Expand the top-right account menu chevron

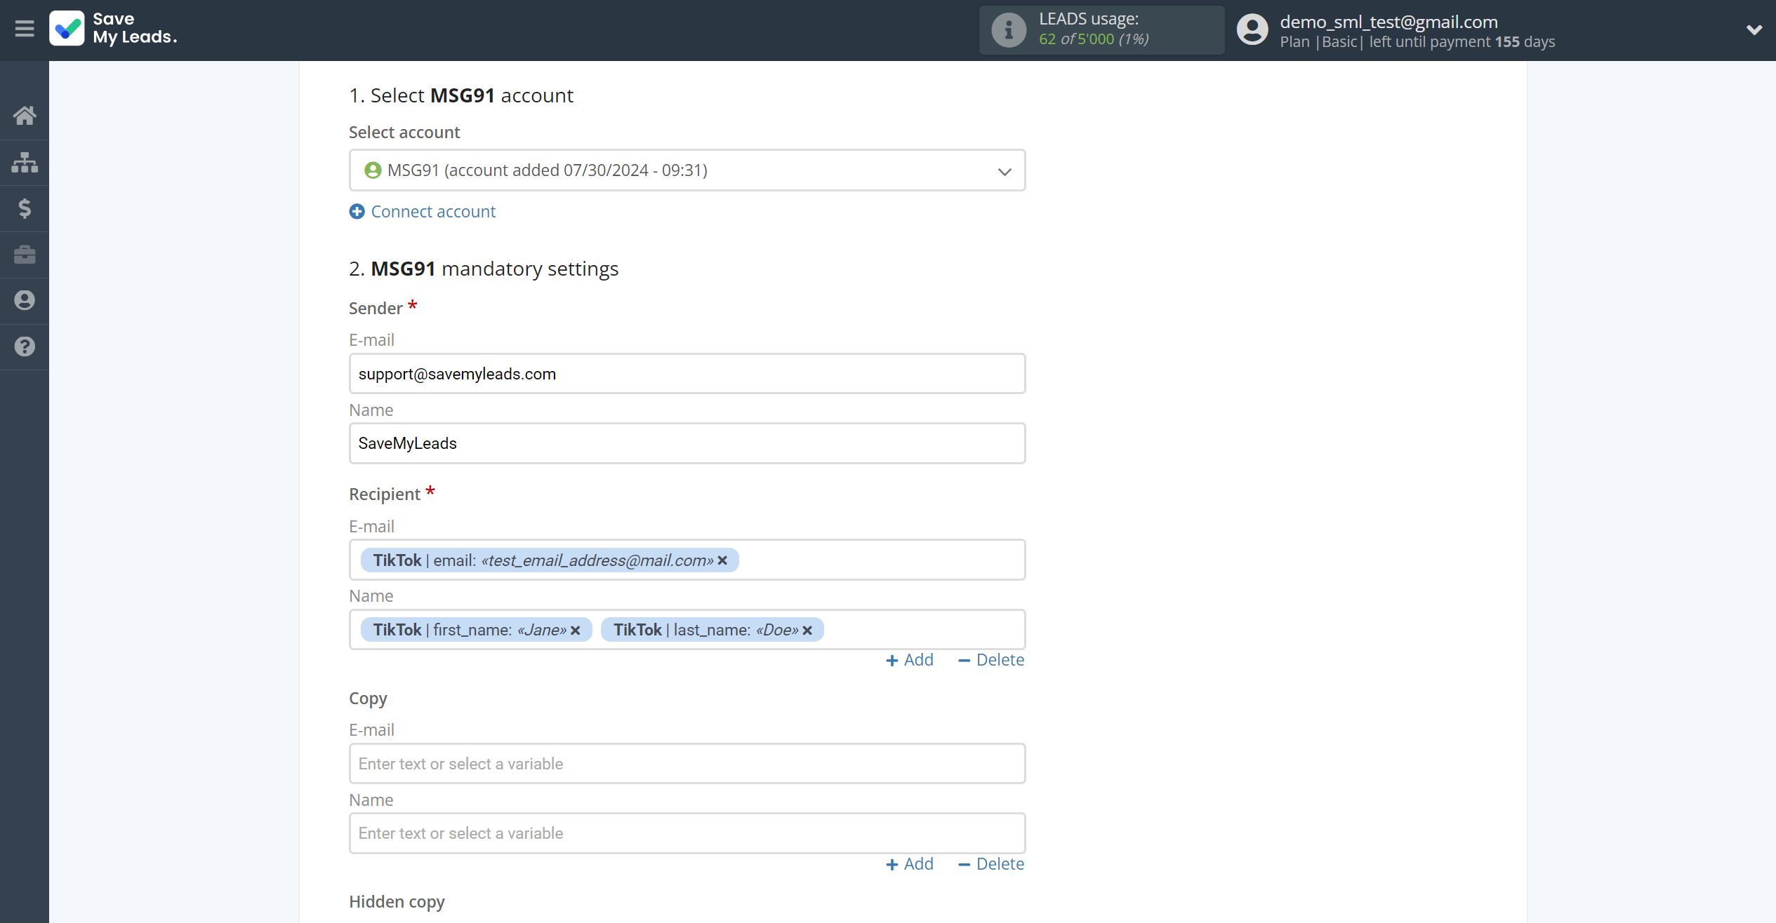[x=1755, y=29]
